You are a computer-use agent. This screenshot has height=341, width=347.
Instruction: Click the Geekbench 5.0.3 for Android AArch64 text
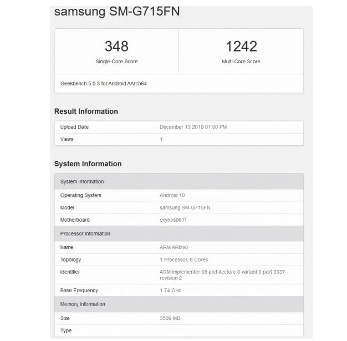(x=103, y=83)
